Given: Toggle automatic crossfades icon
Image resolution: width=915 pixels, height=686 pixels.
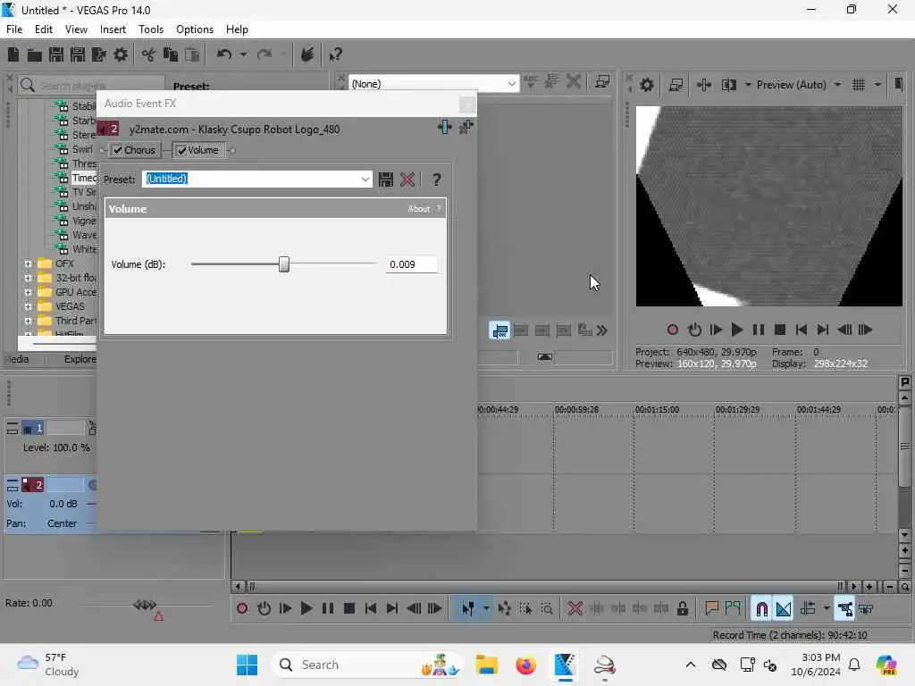Looking at the screenshot, I should click(x=784, y=609).
